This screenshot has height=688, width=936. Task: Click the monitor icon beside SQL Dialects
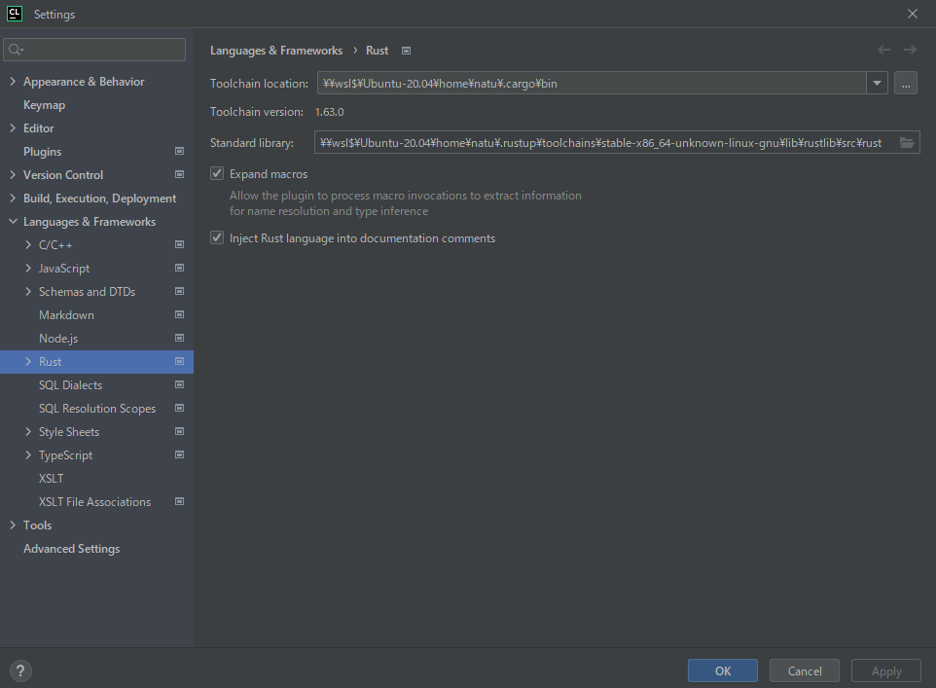(179, 384)
